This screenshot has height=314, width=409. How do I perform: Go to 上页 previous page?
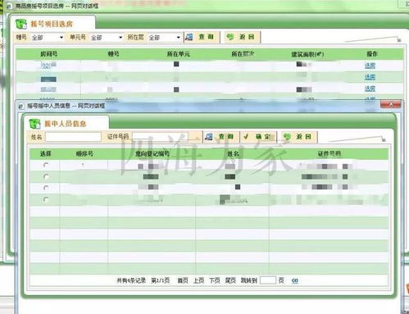point(198,280)
